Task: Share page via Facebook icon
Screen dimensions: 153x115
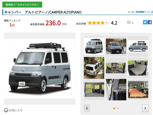Action: click(150, 22)
